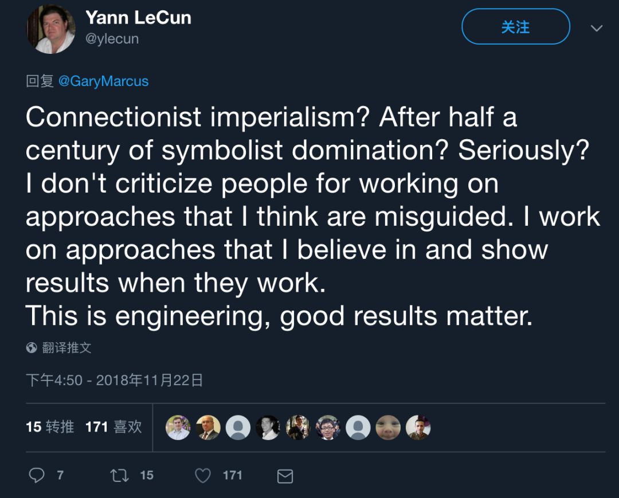Image resolution: width=619 pixels, height=498 pixels.
Task: Click the reply speech bubble icon
Action: [x=37, y=476]
